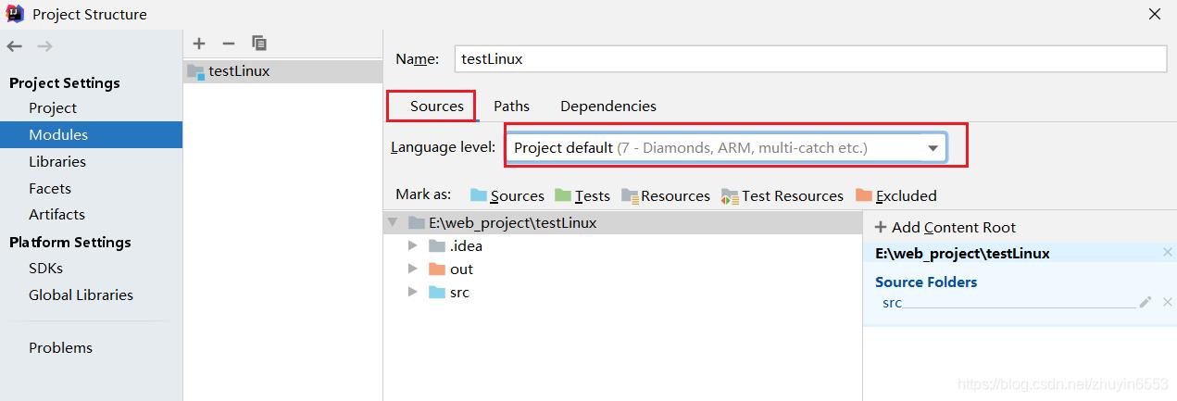The image size is (1177, 401).
Task: Expand the .idea folder
Action: pyautogui.click(x=413, y=246)
